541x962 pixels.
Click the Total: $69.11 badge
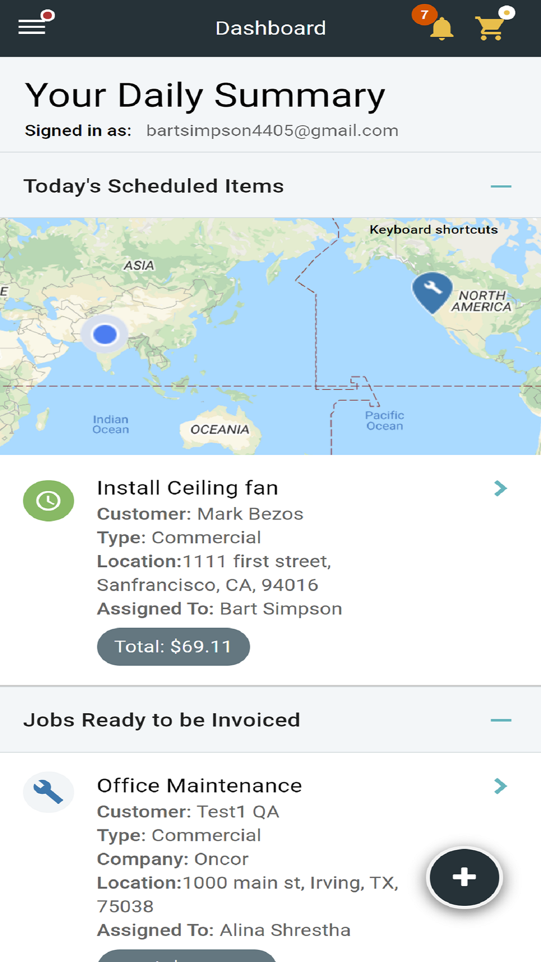point(173,646)
